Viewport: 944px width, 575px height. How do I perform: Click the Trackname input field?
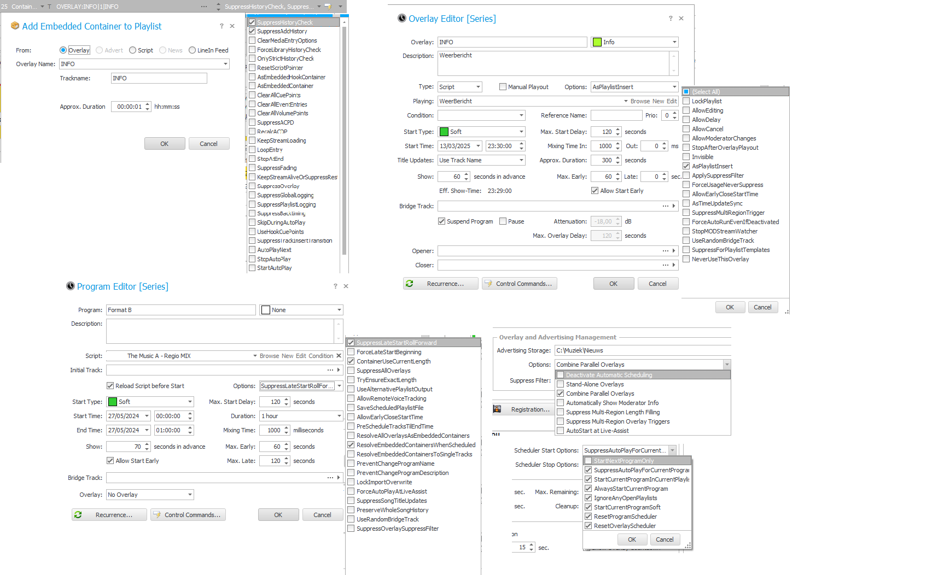coord(159,78)
